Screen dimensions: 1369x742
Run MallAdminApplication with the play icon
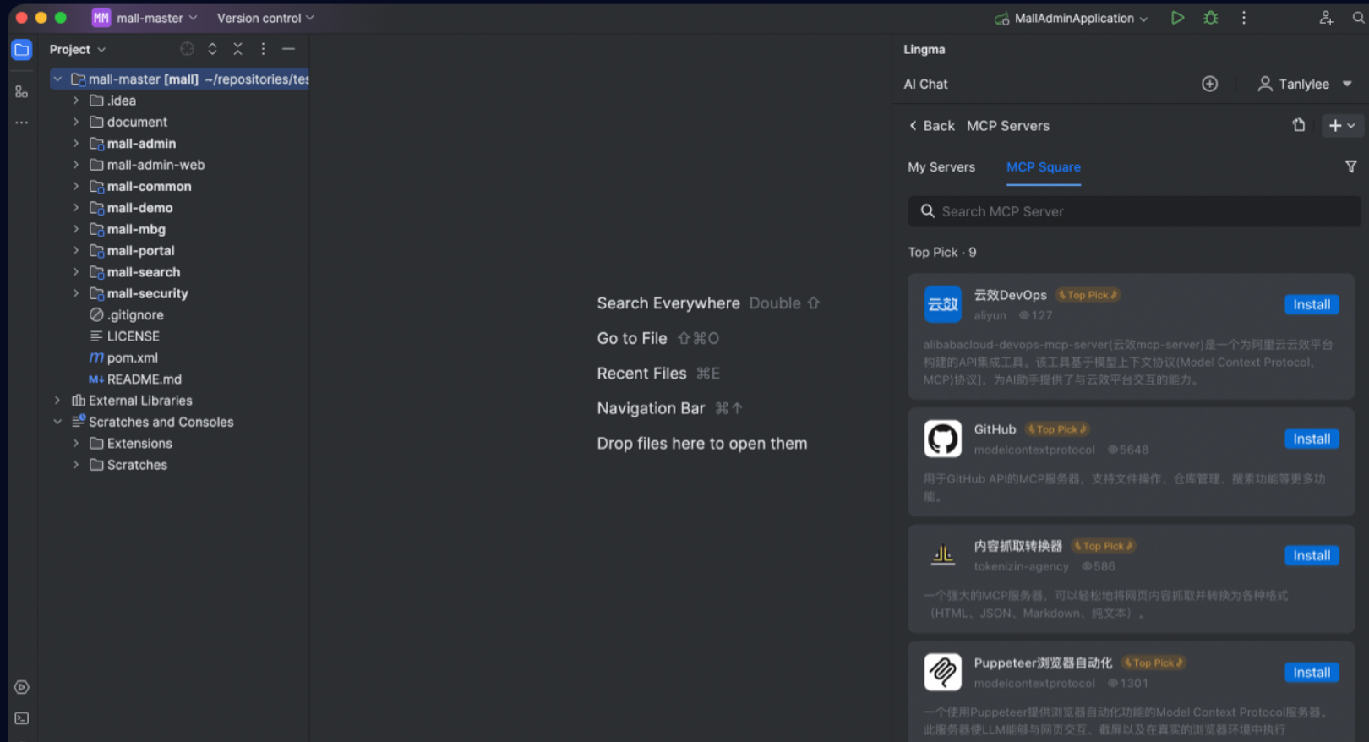(x=1177, y=18)
